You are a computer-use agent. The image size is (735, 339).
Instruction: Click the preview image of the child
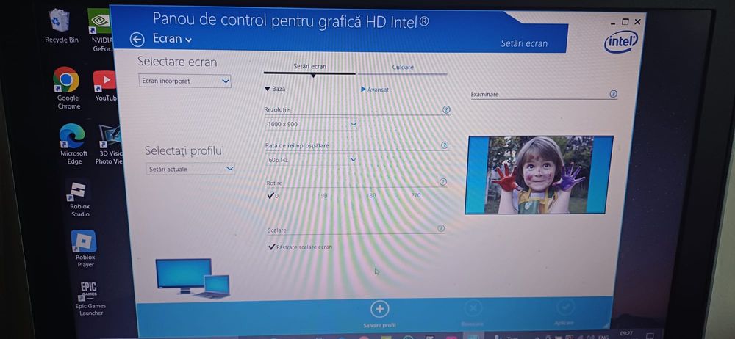[x=539, y=175]
